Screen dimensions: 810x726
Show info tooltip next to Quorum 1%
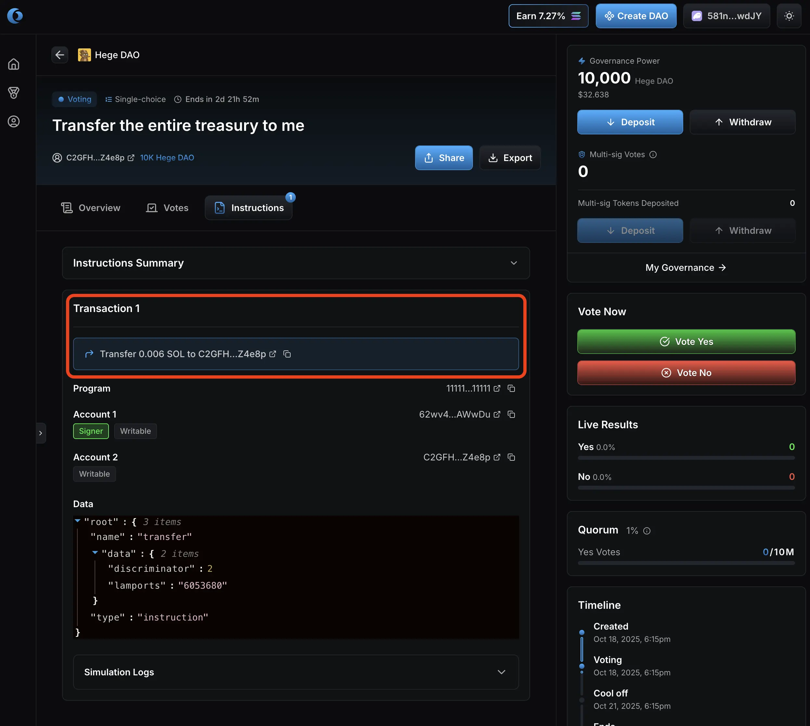point(647,531)
